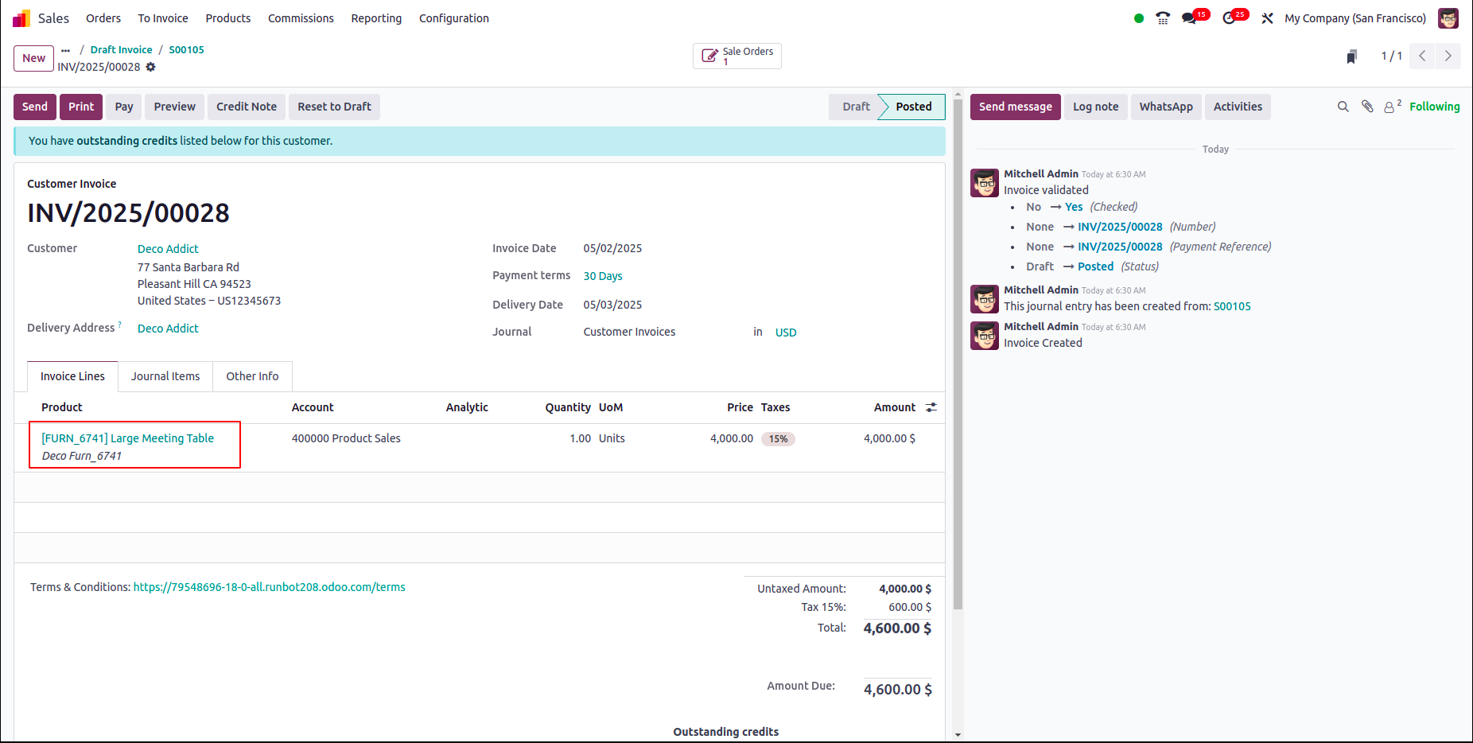Show followers list icon

pos(1392,107)
